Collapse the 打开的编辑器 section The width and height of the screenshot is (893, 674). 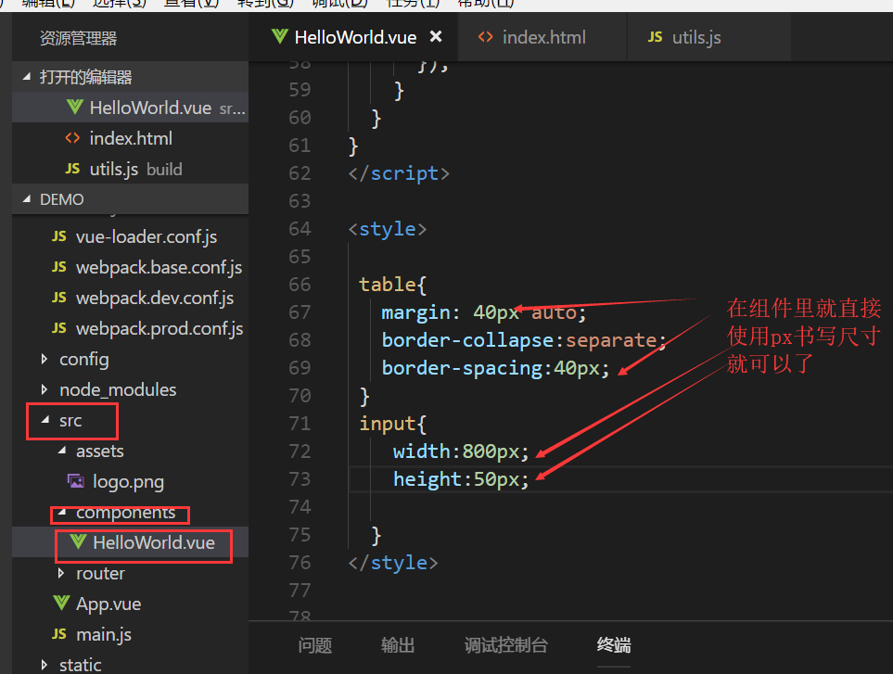tap(27, 76)
